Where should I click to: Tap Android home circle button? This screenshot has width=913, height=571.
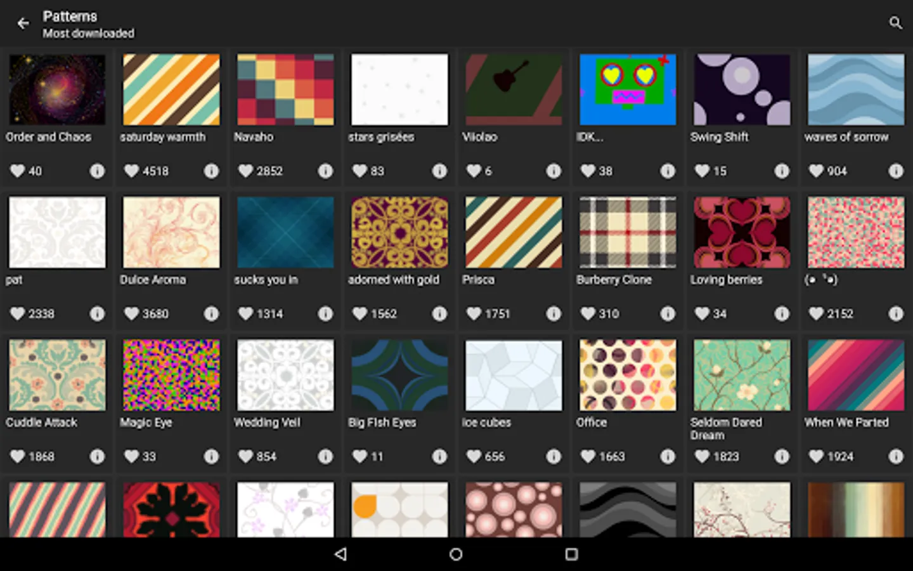coord(456,554)
